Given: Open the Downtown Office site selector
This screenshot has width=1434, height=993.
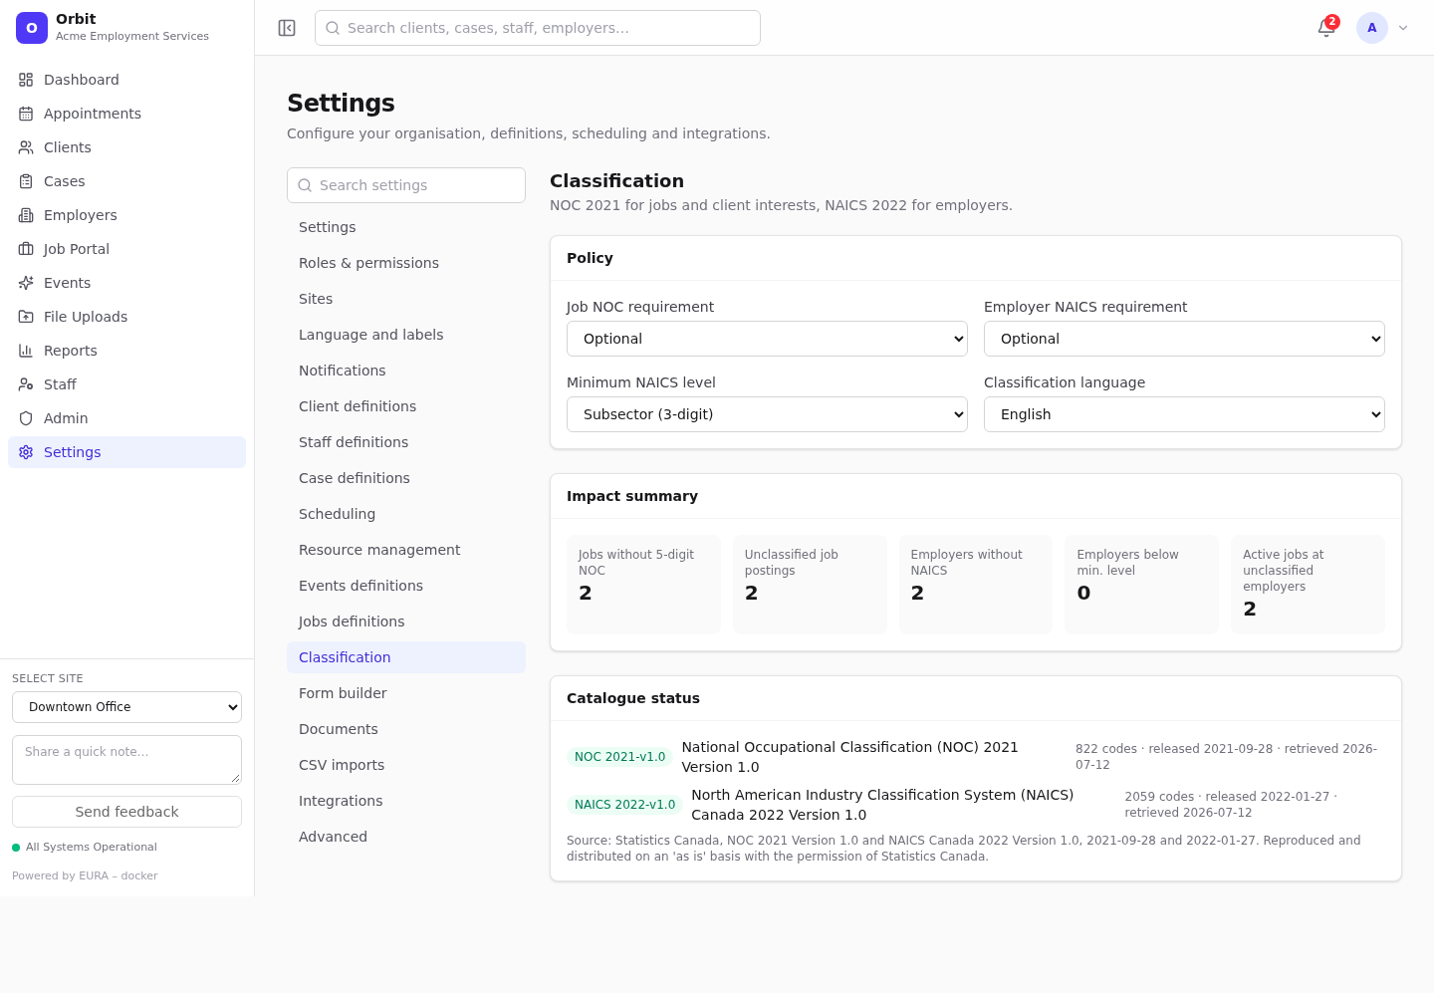Looking at the screenshot, I should pos(126,707).
